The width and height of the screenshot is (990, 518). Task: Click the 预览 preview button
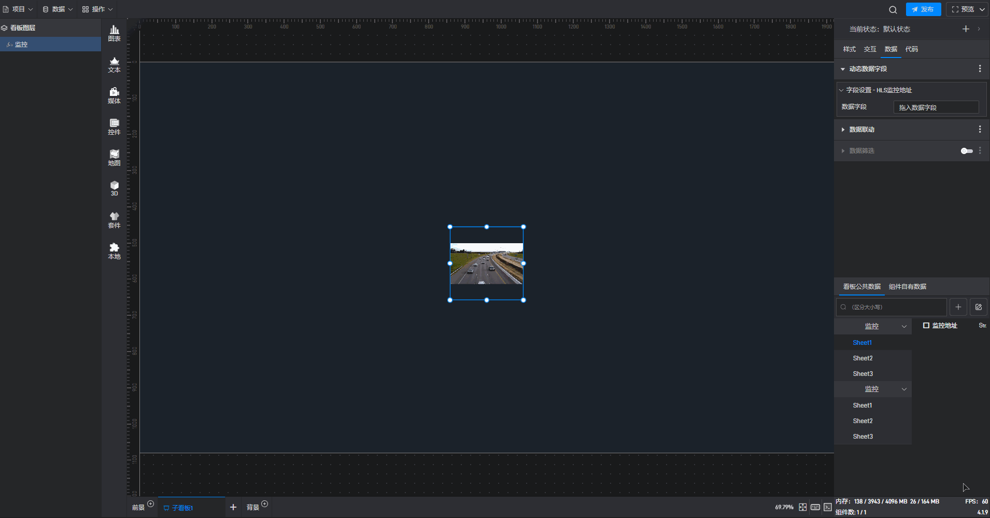(963, 9)
